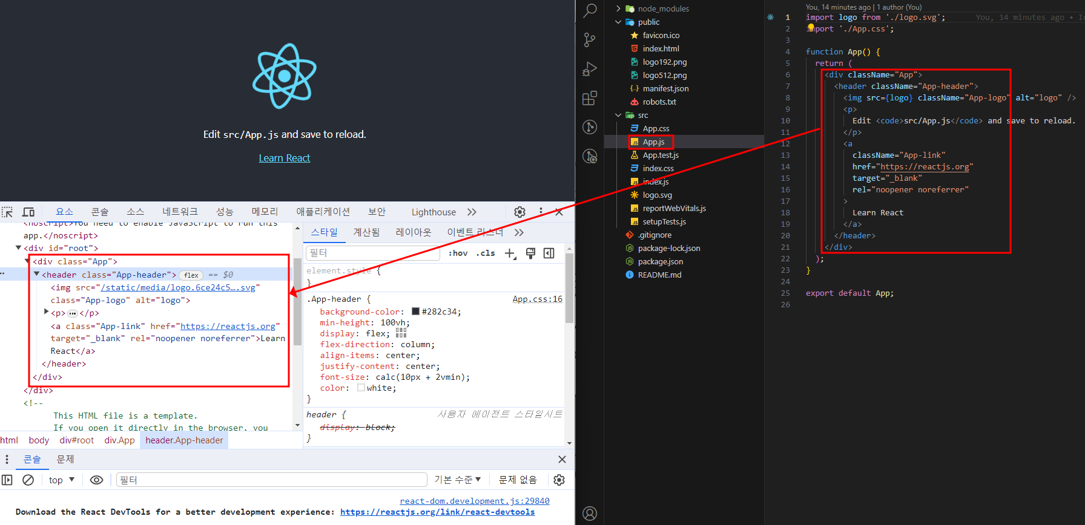Open .gitignore file in explorer
1085x525 pixels.
(x=655, y=235)
